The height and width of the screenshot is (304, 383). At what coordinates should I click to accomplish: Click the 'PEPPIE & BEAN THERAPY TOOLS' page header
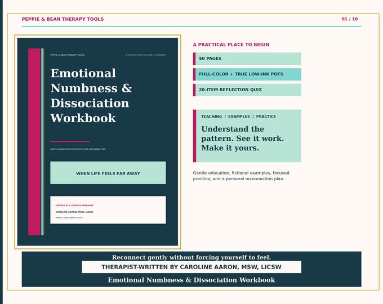[63, 19]
